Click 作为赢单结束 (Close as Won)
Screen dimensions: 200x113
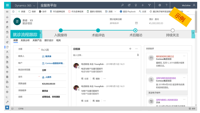click(x=57, y=12)
